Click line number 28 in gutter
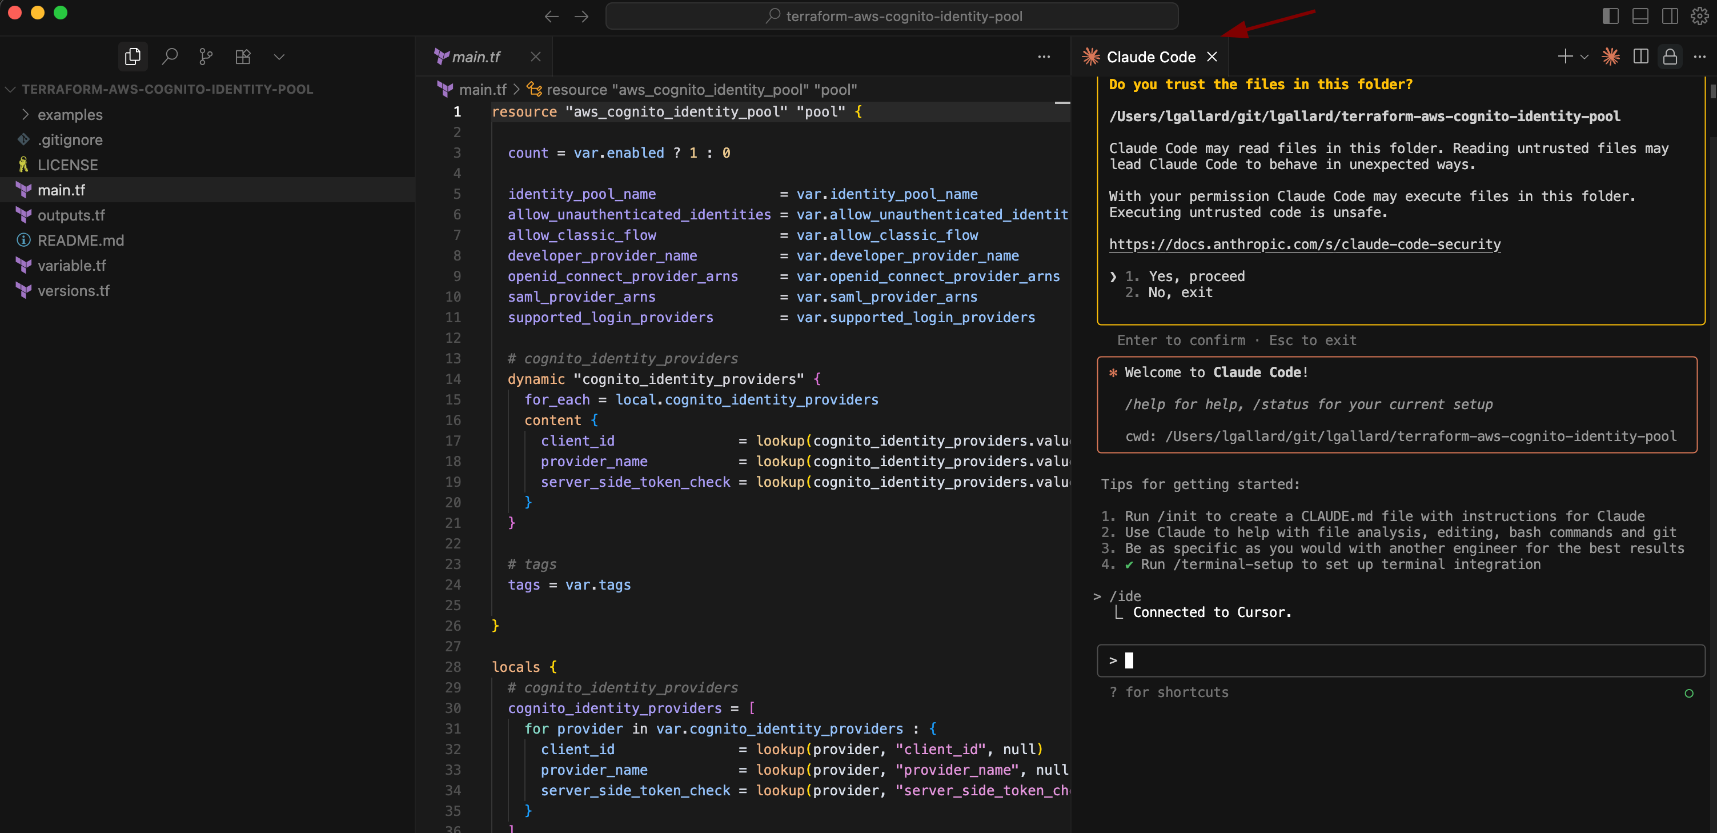 [454, 667]
